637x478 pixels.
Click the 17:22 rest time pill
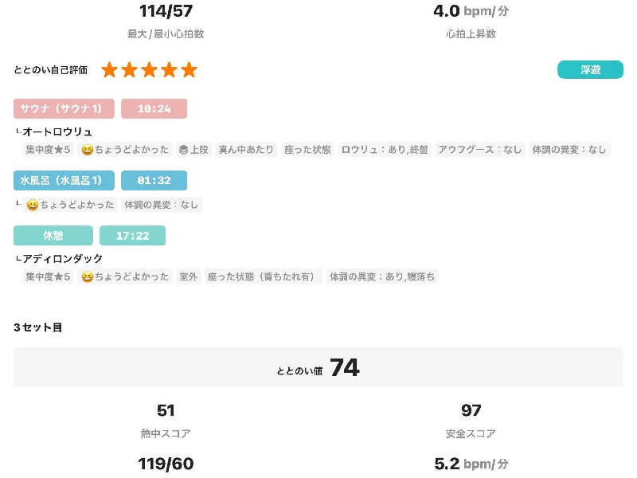tap(132, 235)
